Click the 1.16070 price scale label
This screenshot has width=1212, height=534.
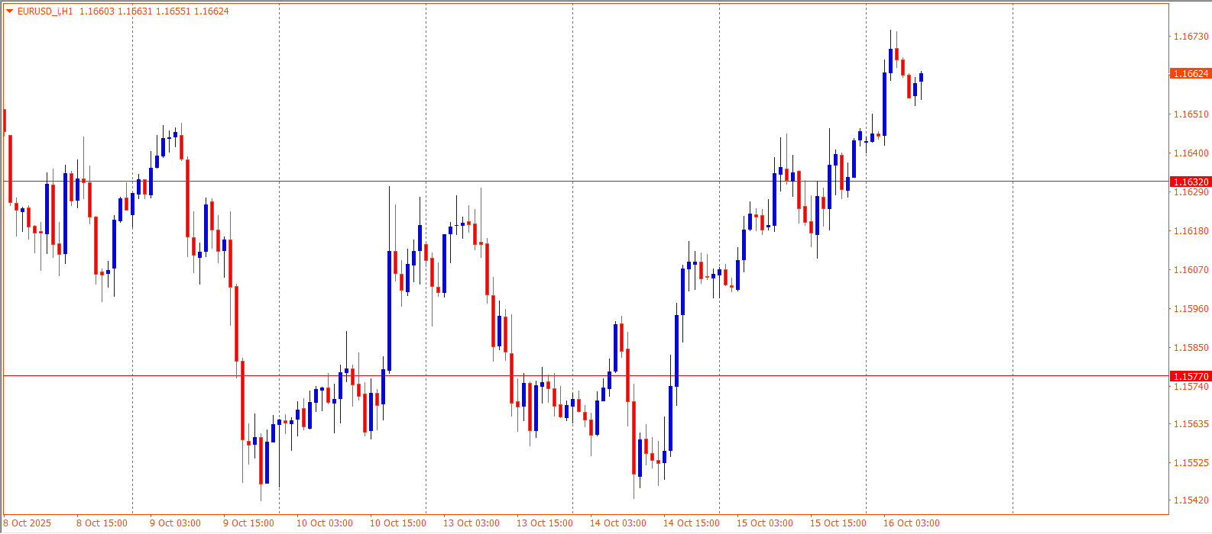[1191, 270]
